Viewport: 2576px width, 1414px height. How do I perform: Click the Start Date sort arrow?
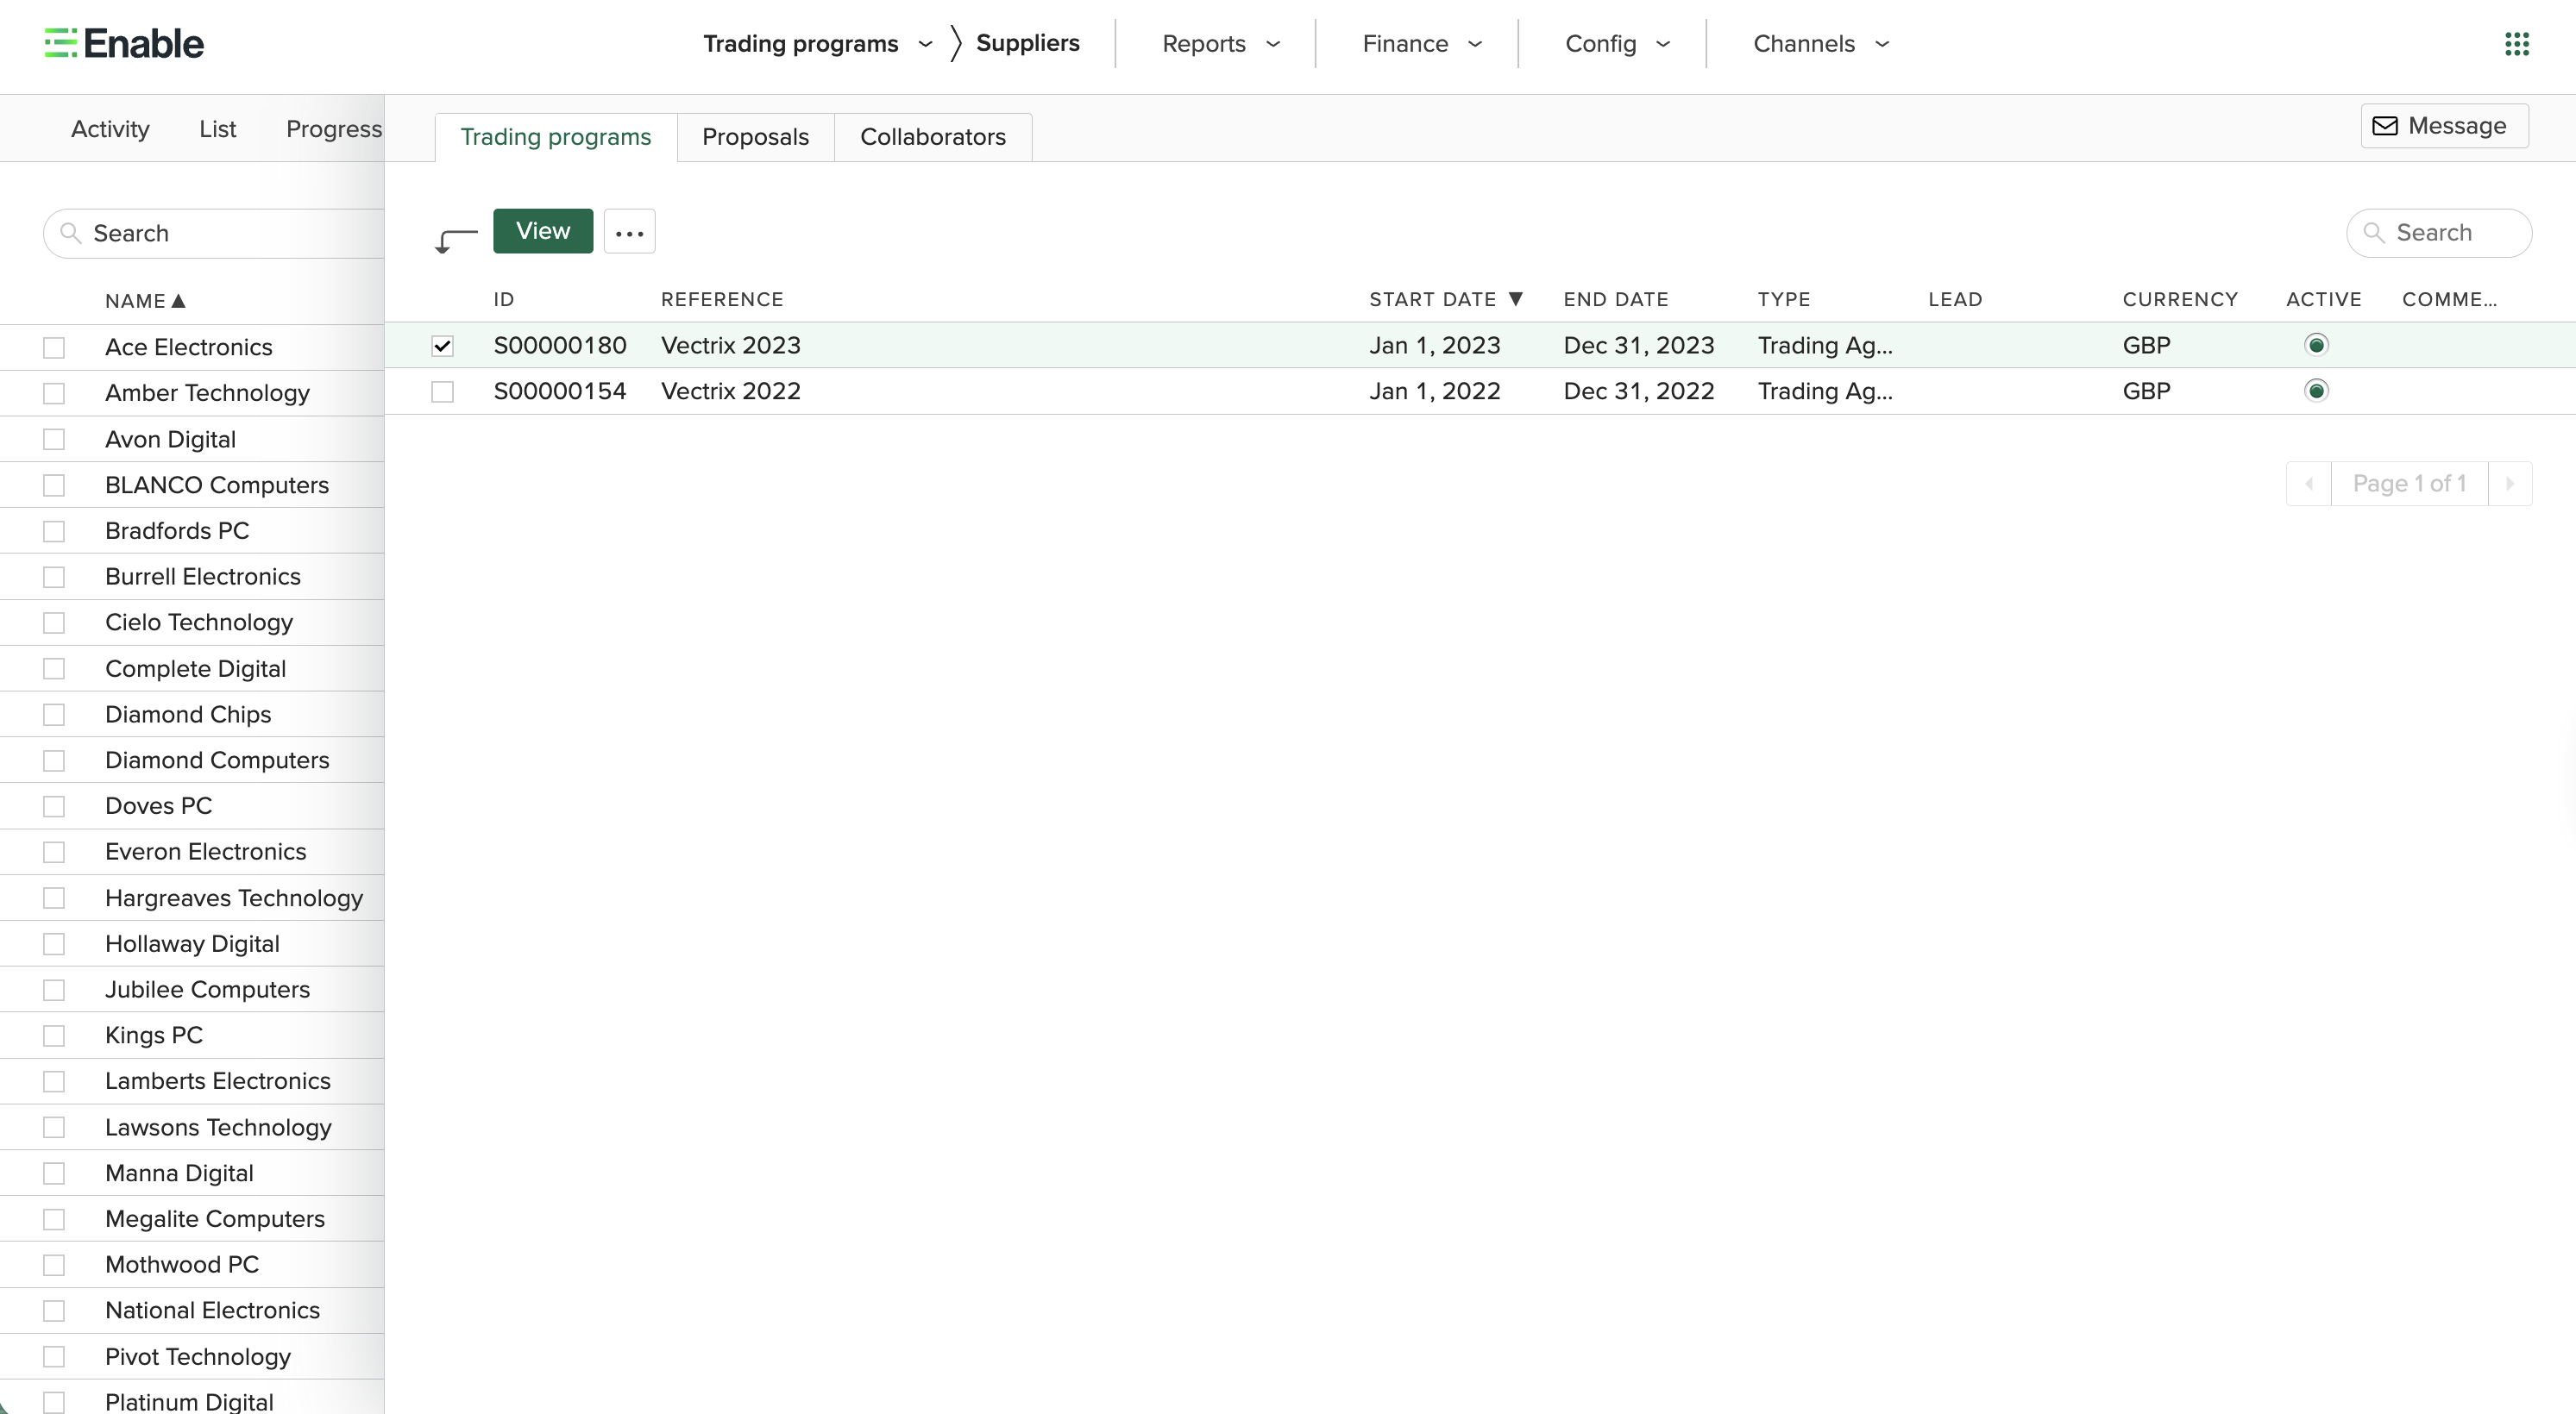[1516, 299]
